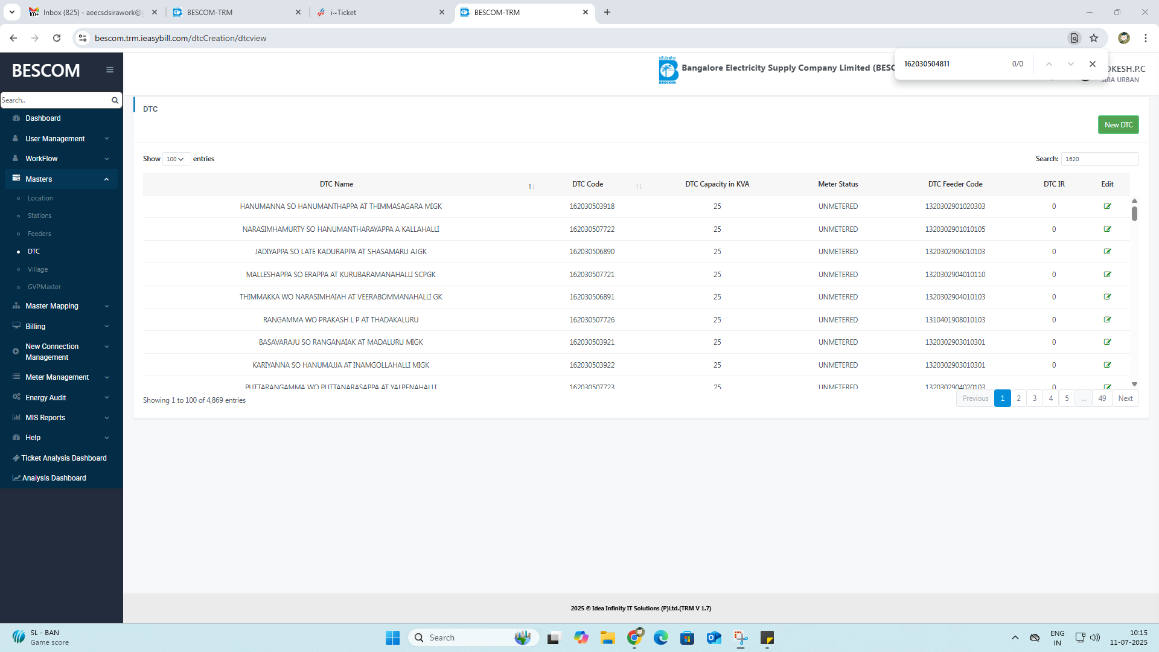Screen dimensions: 1159x652
Task: Open the Chrome profile avatar
Action: pos(1123,38)
